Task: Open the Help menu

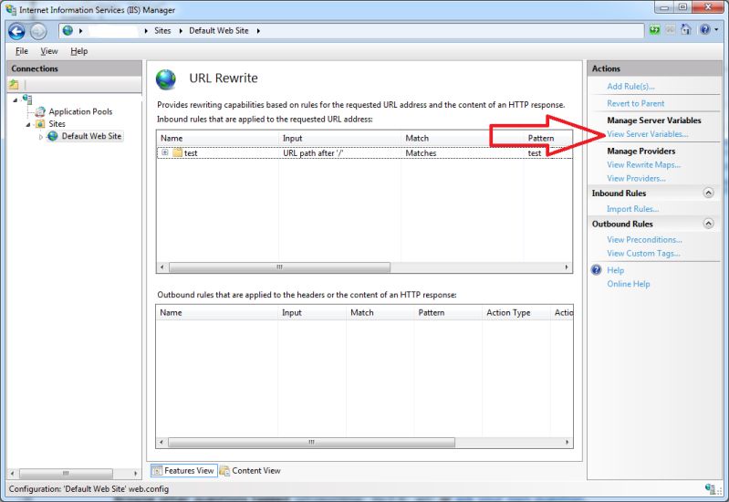Action: pos(79,51)
